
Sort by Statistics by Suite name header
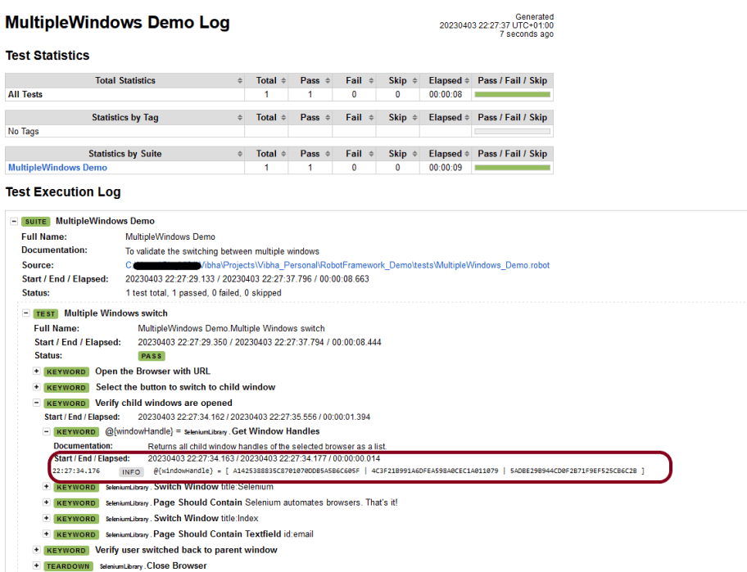coord(125,153)
